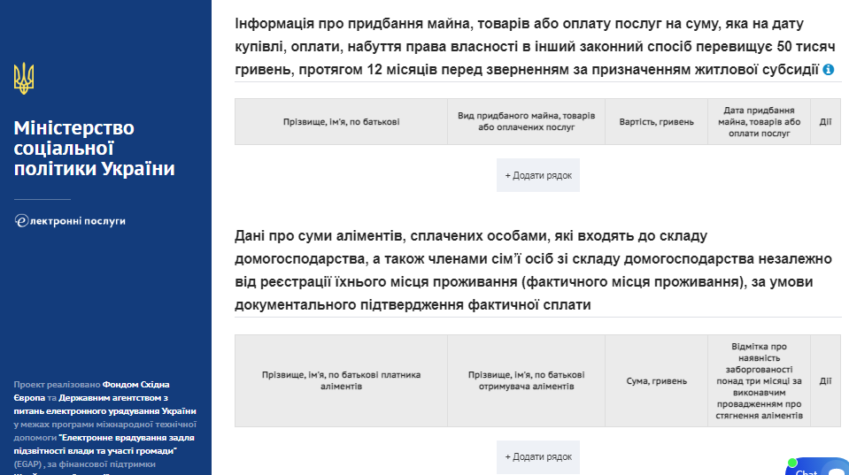
Task: Click Відмітка про наявність заборгованості header
Action: point(759,381)
